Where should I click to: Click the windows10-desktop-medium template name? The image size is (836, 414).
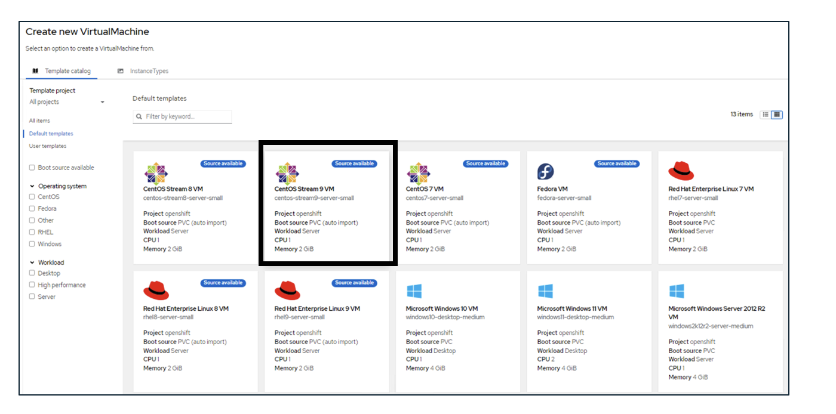[445, 317]
